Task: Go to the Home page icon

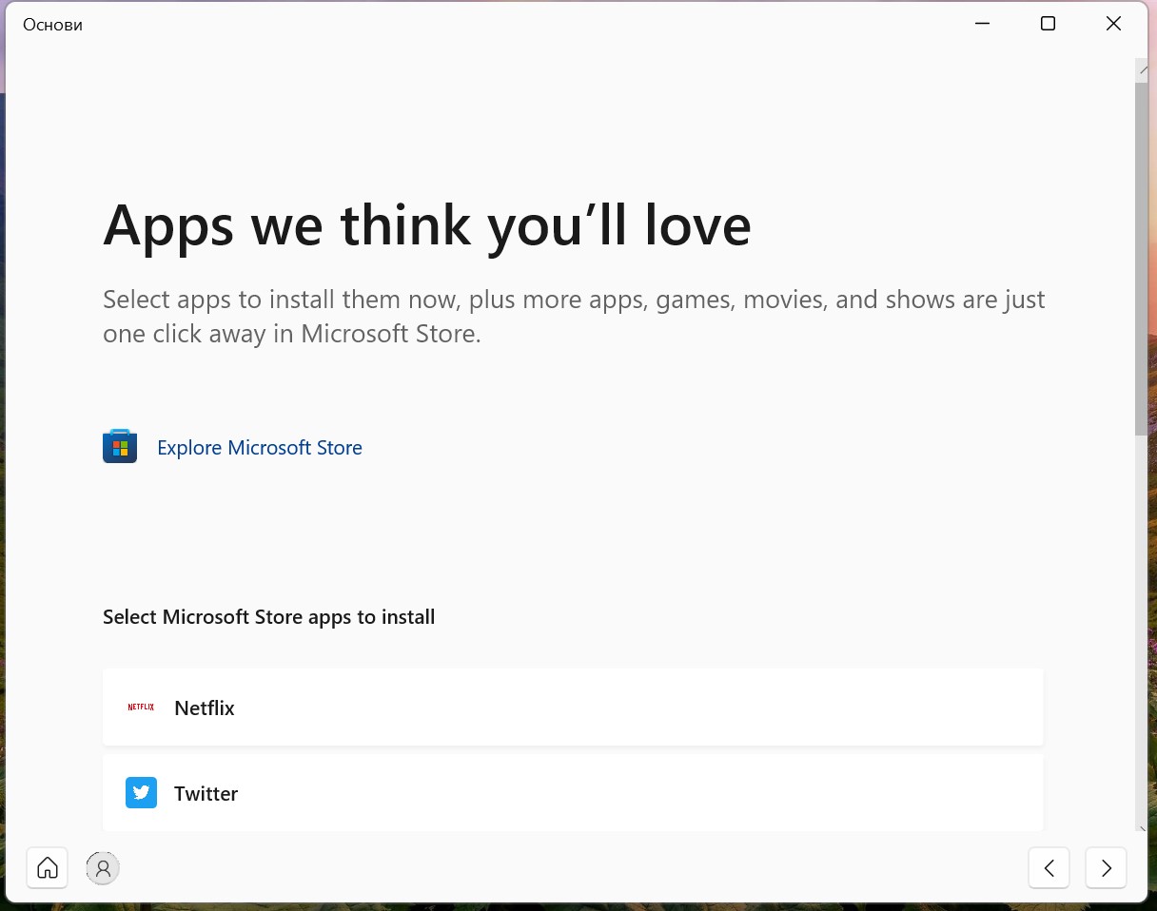Action: [48, 867]
